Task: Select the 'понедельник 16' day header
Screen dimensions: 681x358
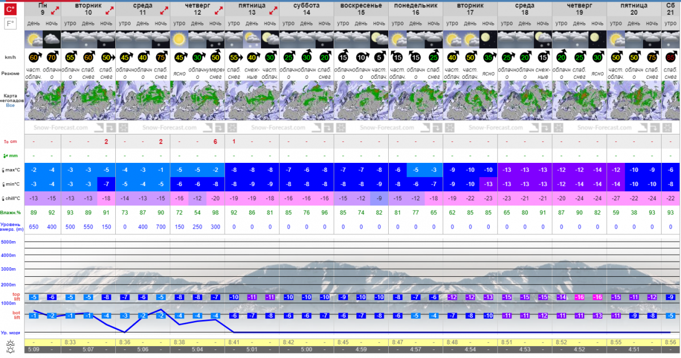Action: (x=415, y=9)
